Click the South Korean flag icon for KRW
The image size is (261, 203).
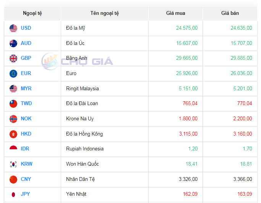click(13, 164)
